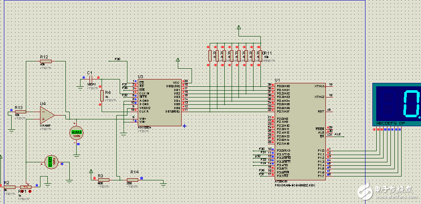Select the U1 AT89C51 microcontroller body

300,129
